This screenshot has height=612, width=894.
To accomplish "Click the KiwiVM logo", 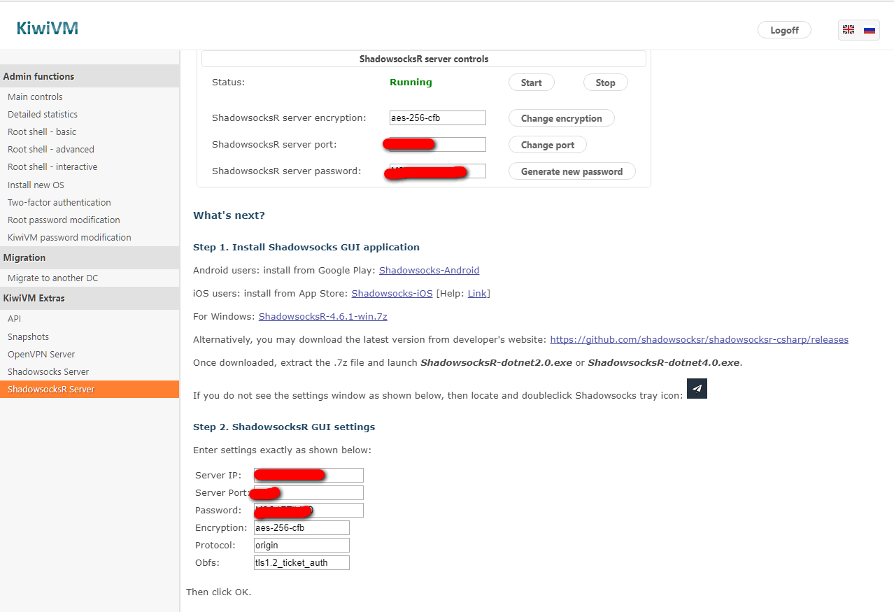I will pyautogui.click(x=47, y=29).
